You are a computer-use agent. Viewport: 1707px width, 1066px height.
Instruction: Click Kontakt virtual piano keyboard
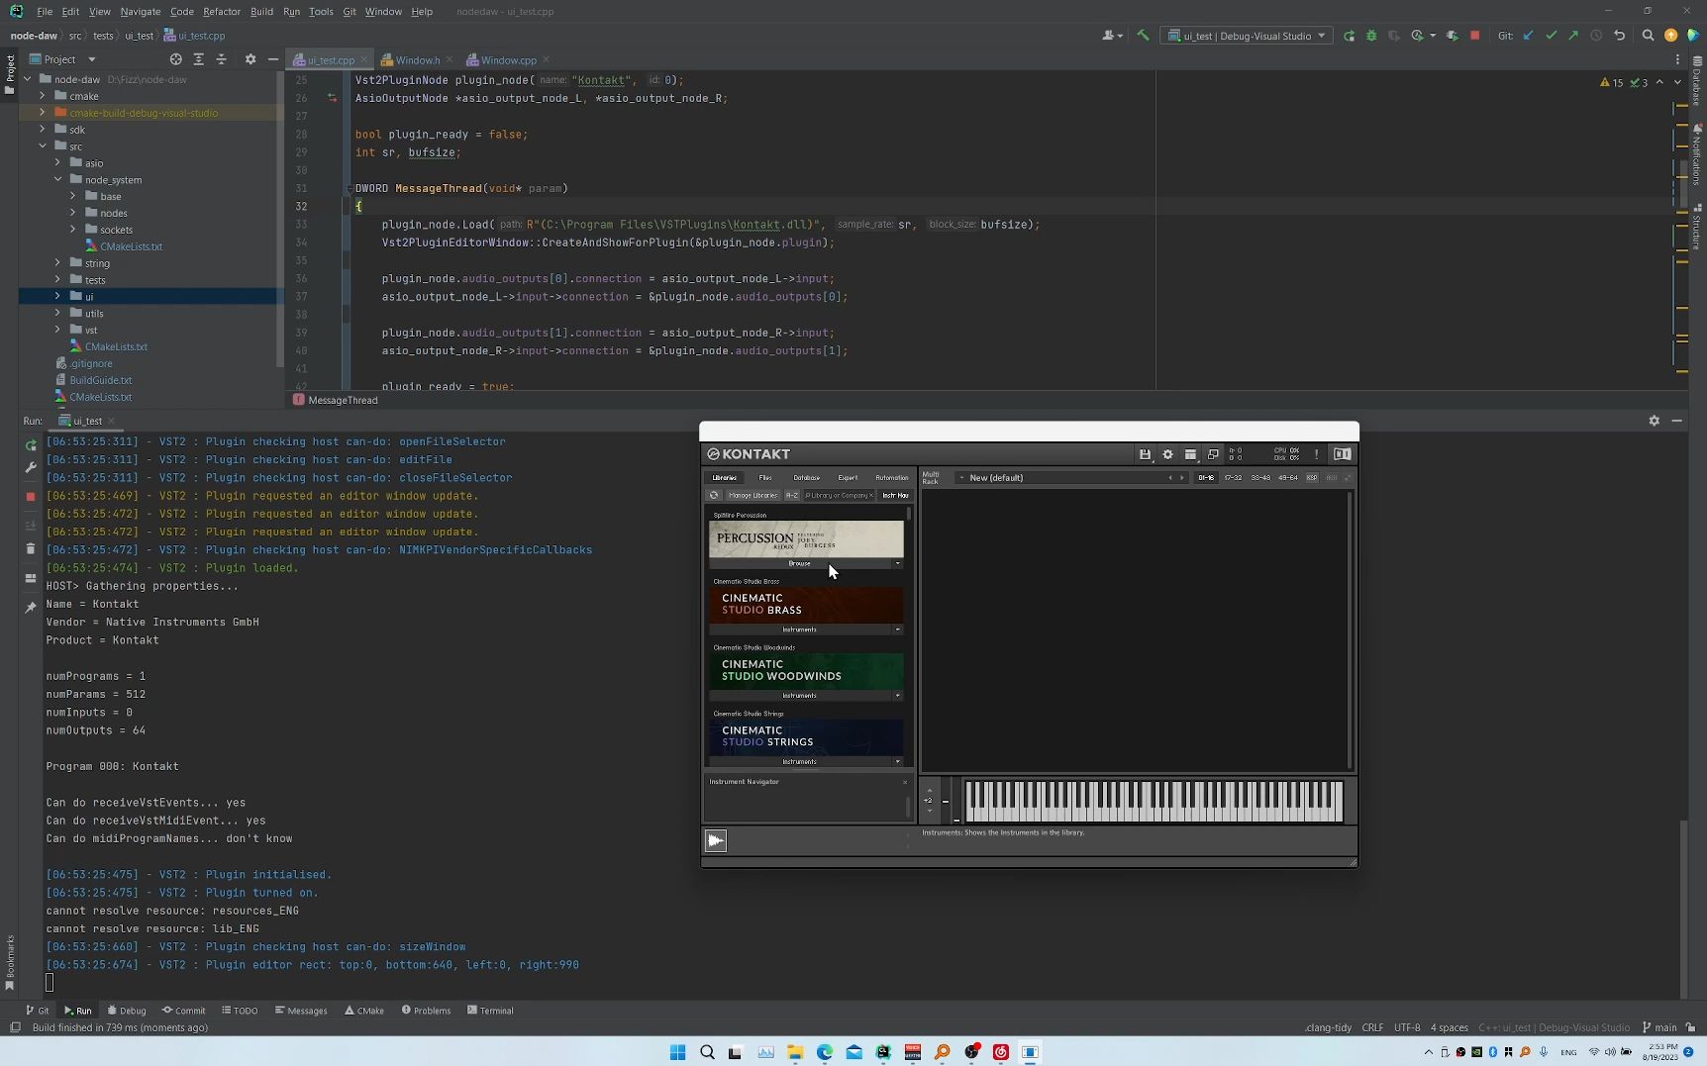coord(1154,802)
